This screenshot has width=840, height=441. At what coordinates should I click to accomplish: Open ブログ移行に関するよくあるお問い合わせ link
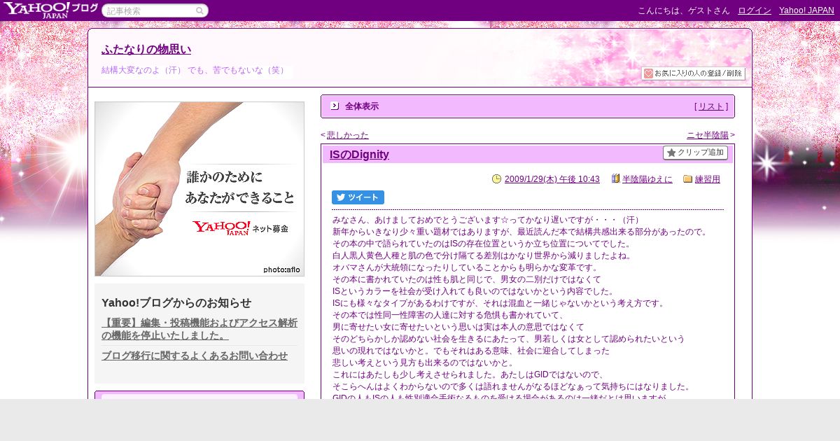click(195, 356)
